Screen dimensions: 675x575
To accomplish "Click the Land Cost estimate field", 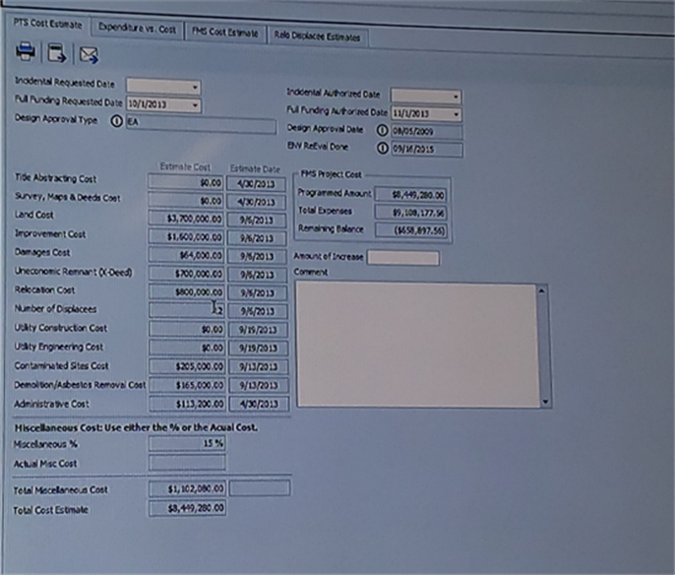I will (x=186, y=219).
